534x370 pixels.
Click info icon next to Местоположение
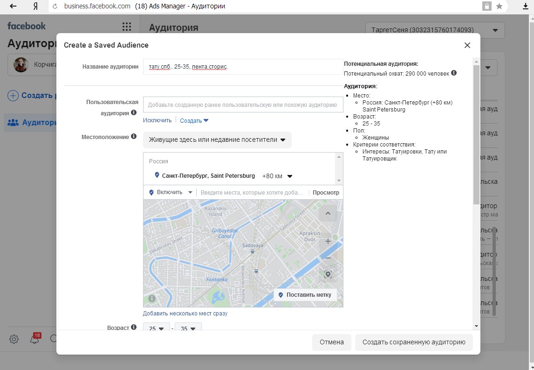pos(133,136)
